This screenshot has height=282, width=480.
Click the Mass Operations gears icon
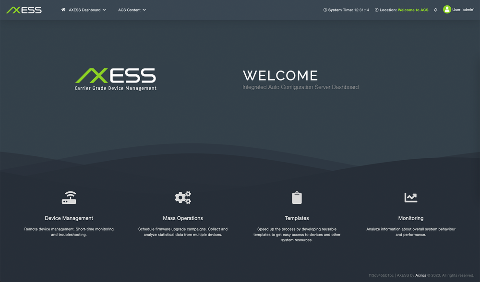pos(183,197)
